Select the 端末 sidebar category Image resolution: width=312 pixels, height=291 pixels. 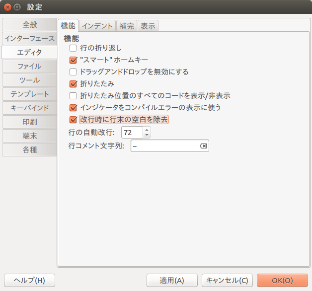pyautogui.click(x=29, y=136)
